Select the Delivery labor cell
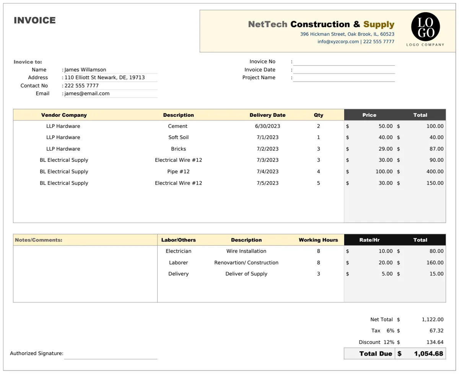 click(179, 274)
